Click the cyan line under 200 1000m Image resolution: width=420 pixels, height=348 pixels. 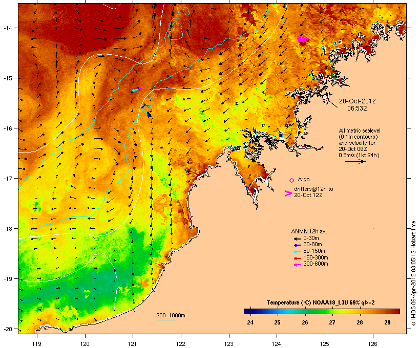(x=166, y=320)
